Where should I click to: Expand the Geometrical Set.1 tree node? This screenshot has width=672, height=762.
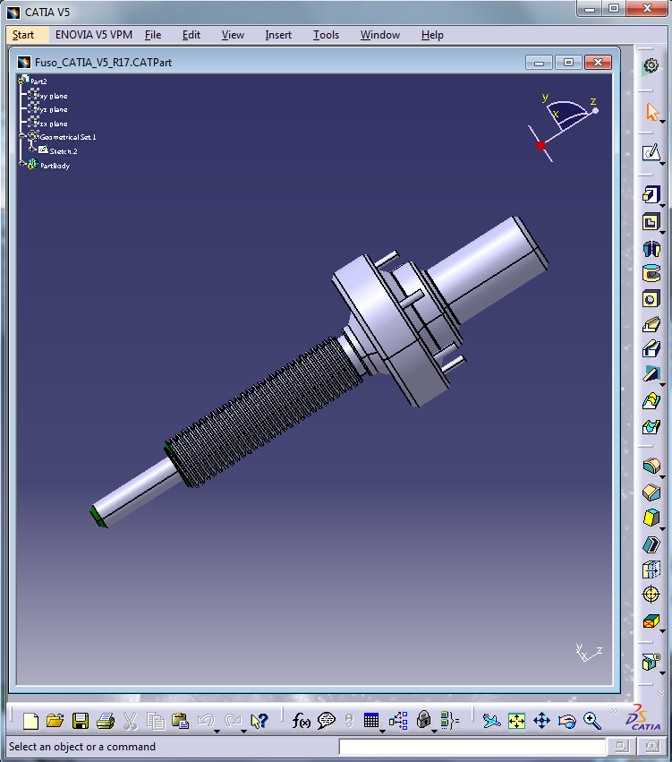click(x=22, y=137)
